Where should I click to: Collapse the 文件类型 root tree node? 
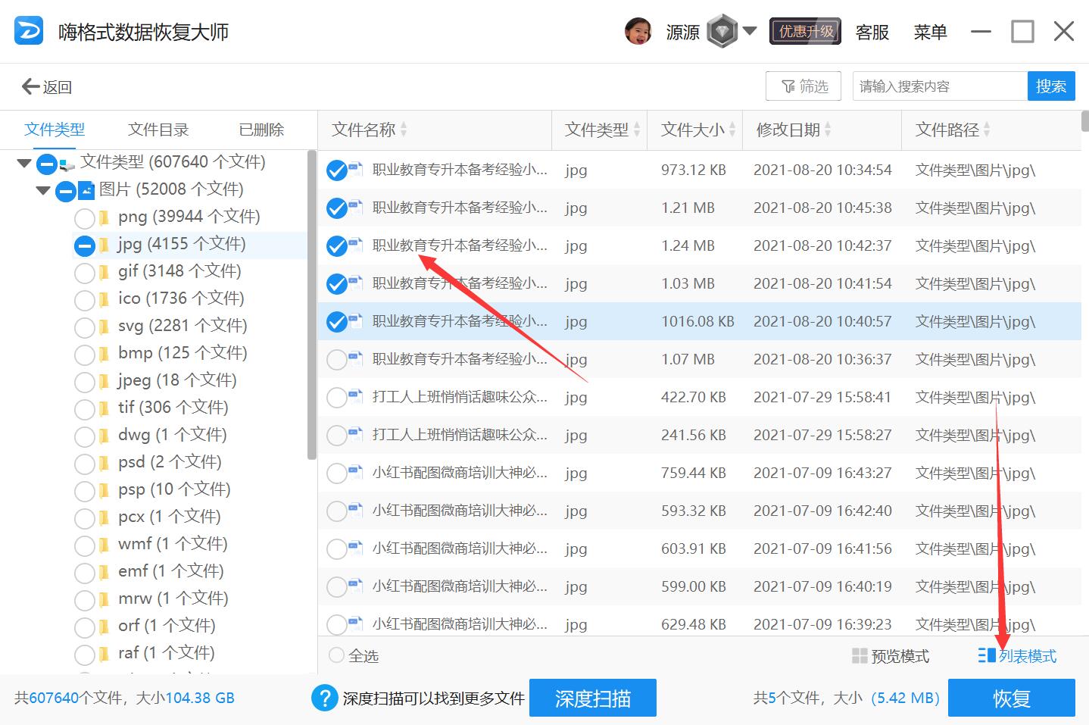pyautogui.click(x=24, y=163)
